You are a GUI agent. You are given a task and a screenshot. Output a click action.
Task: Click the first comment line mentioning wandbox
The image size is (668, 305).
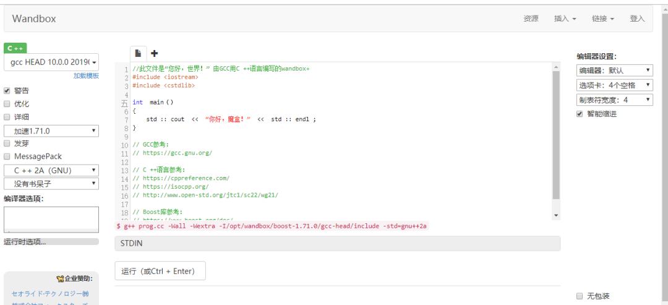click(221, 69)
